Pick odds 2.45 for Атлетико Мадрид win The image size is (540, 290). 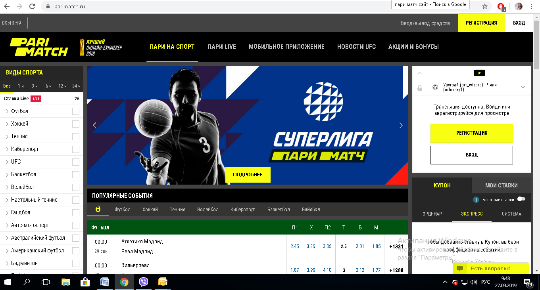tap(295, 246)
